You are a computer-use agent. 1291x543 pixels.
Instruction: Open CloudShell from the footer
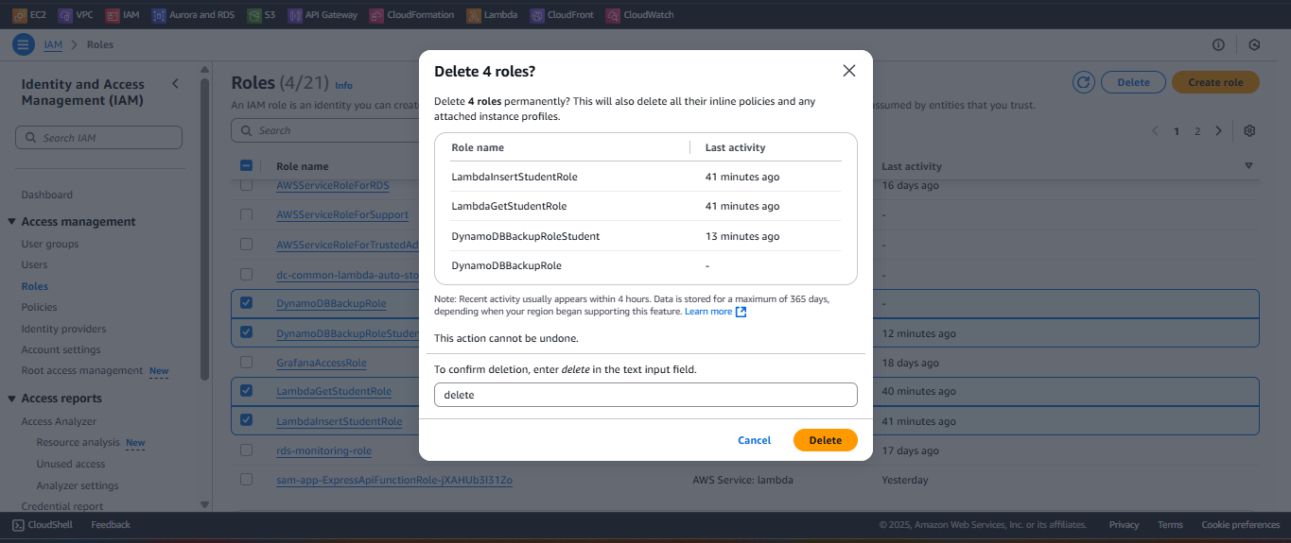click(x=44, y=524)
